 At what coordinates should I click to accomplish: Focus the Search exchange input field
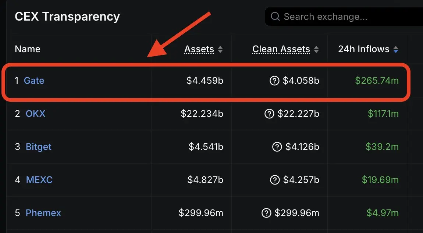[x=344, y=17]
